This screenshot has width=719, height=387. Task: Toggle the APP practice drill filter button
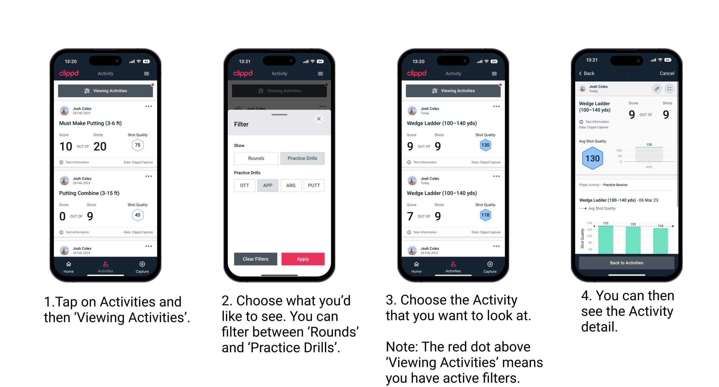[x=268, y=185]
